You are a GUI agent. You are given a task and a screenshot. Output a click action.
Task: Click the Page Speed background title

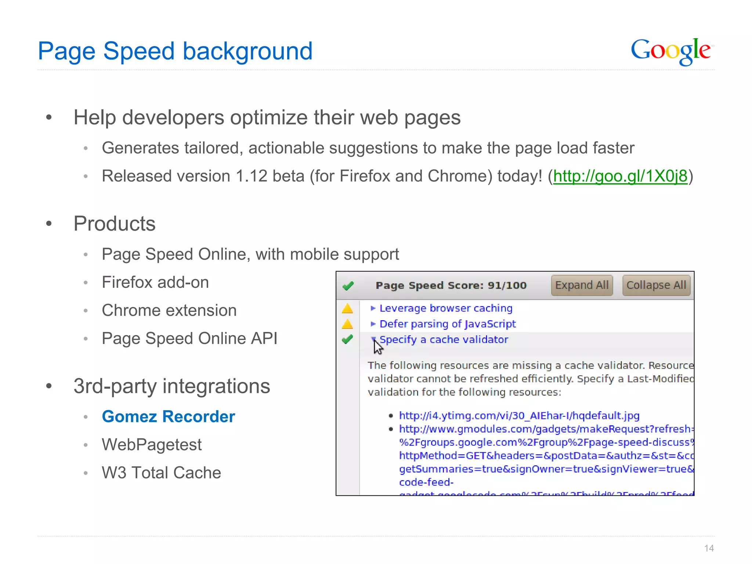(x=175, y=51)
